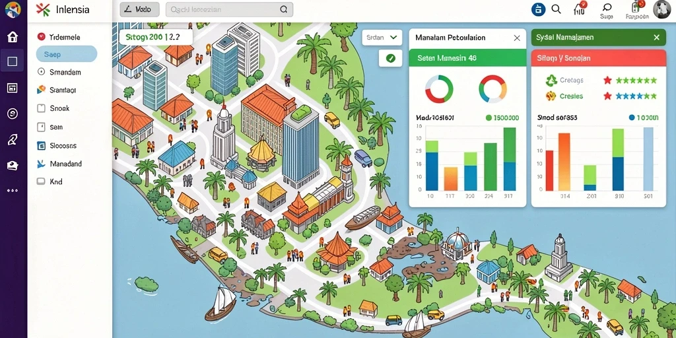Open the three-dots more icon in the sidebar
The image size is (676, 338).
pyautogui.click(x=13, y=190)
